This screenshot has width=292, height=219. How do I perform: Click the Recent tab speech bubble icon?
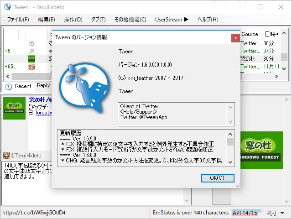[8, 87]
